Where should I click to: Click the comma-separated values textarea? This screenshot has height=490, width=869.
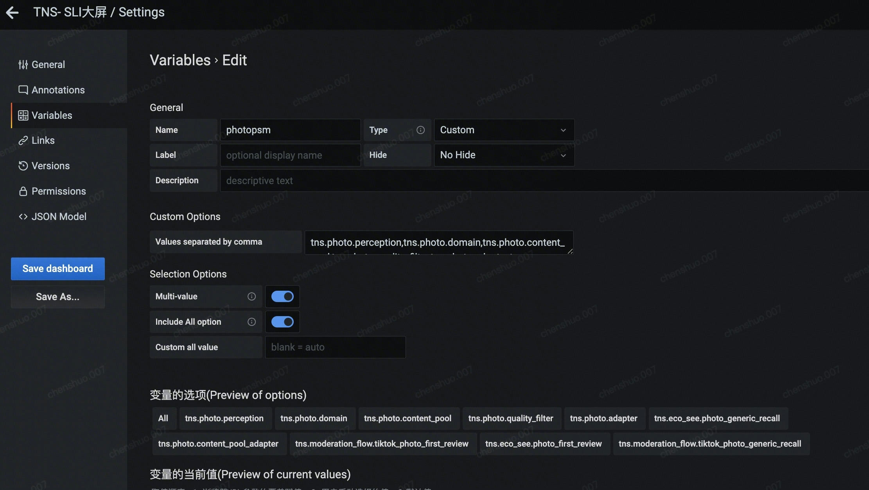pyautogui.click(x=438, y=242)
